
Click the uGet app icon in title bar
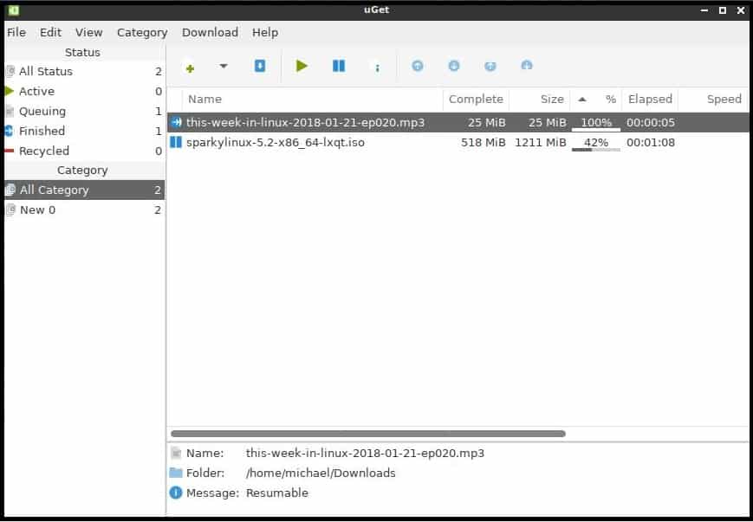coord(14,10)
